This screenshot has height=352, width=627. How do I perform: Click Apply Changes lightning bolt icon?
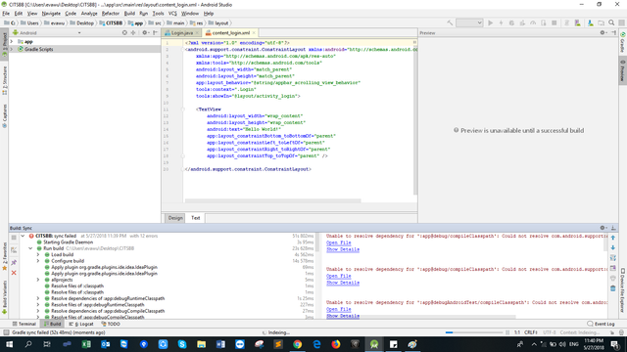pyautogui.click(x=501, y=23)
